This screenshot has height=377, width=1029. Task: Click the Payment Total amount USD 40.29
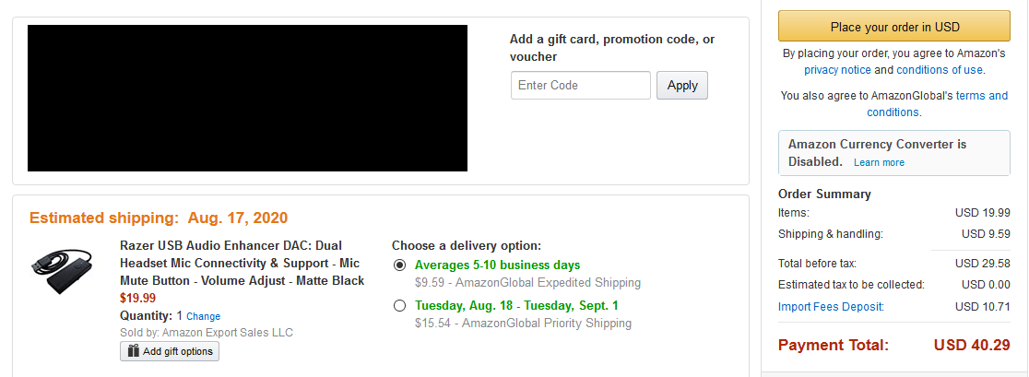tap(972, 345)
